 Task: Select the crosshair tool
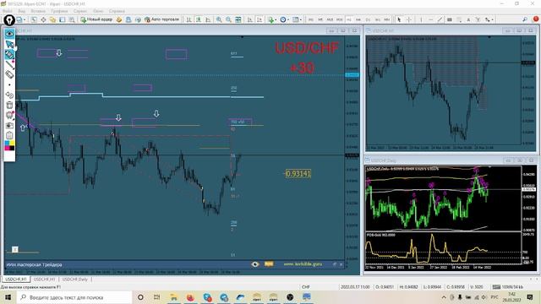409,19
